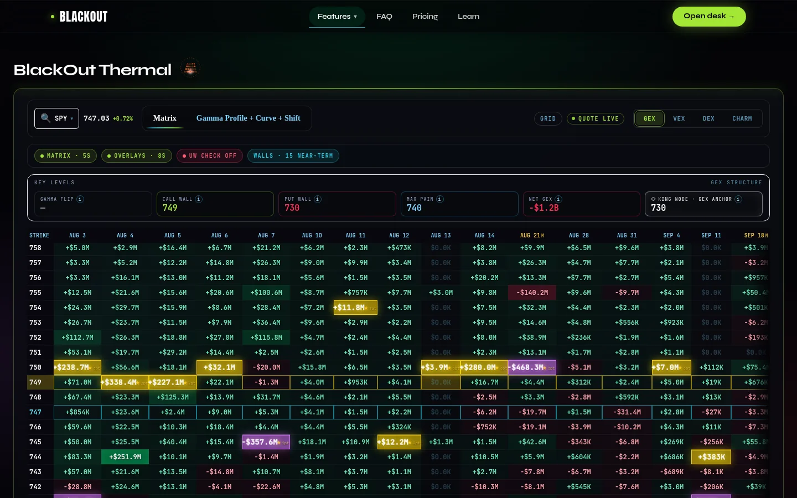Toggle the Quote Live indicator
This screenshot has width=797, height=498.
(x=596, y=118)
